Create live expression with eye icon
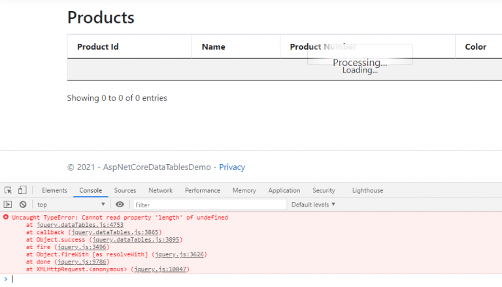Image resolution: width=502 pixels, height=287 pixels. tap(120, 205)
